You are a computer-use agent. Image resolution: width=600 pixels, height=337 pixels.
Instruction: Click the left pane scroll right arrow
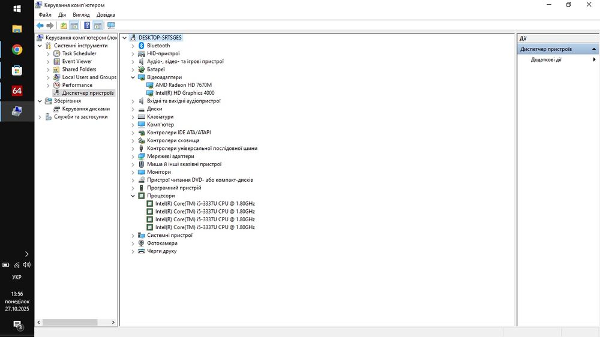click(x=113, y=323)
